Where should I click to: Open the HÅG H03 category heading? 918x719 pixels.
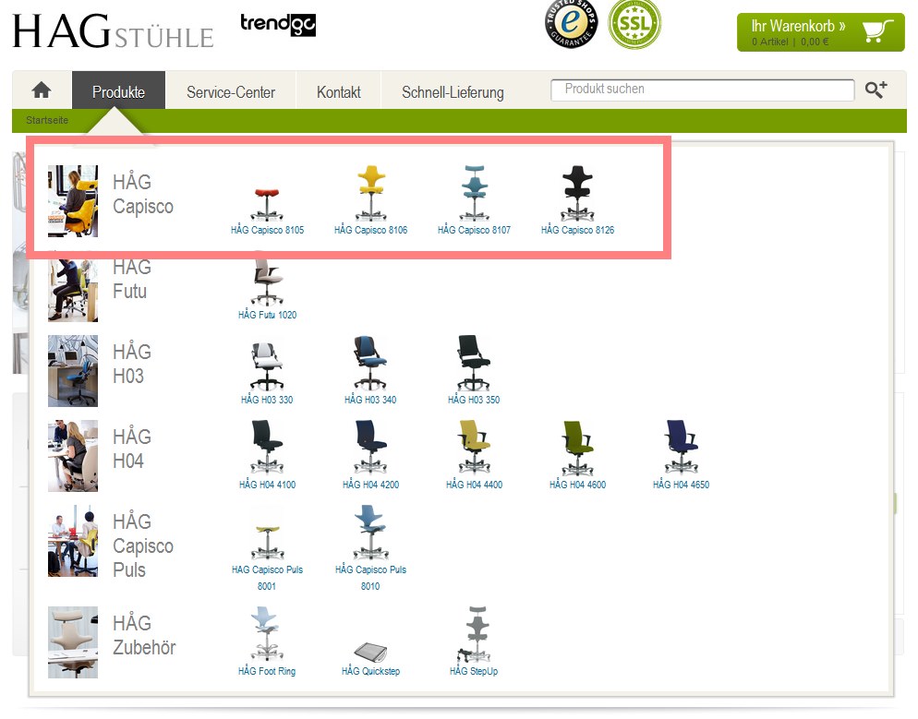tap(132, 364)
